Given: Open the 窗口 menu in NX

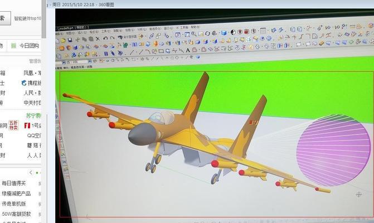Looking at the screenshot, I should (x=168, y=28).
